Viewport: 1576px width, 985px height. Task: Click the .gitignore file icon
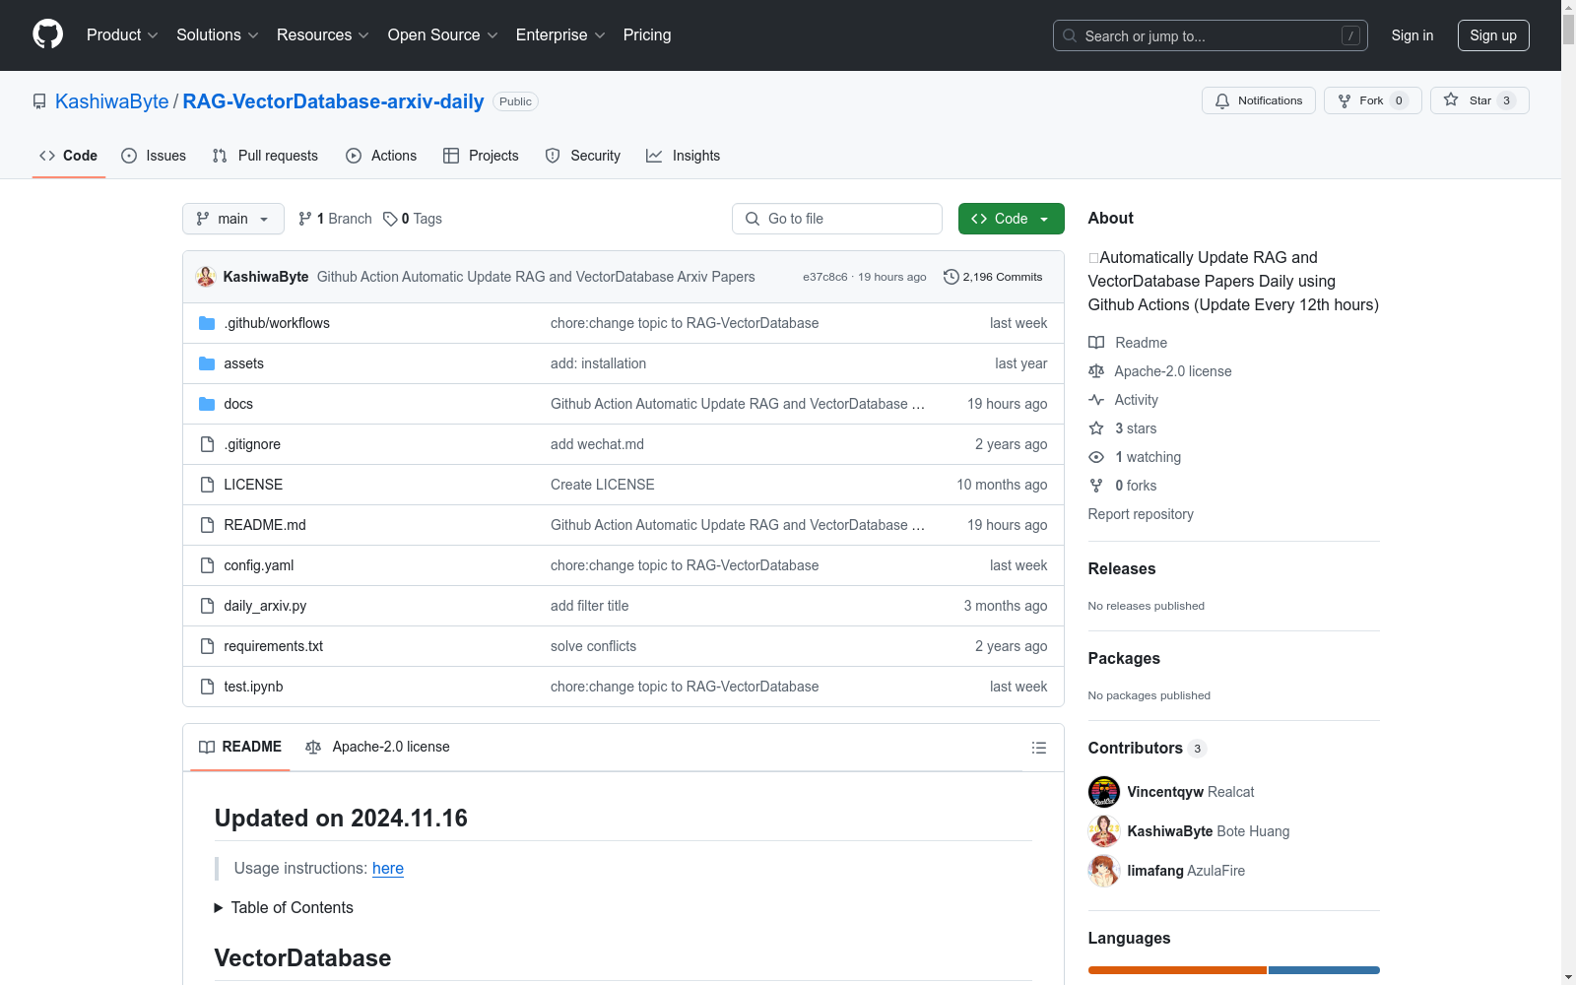pos(207,444)
